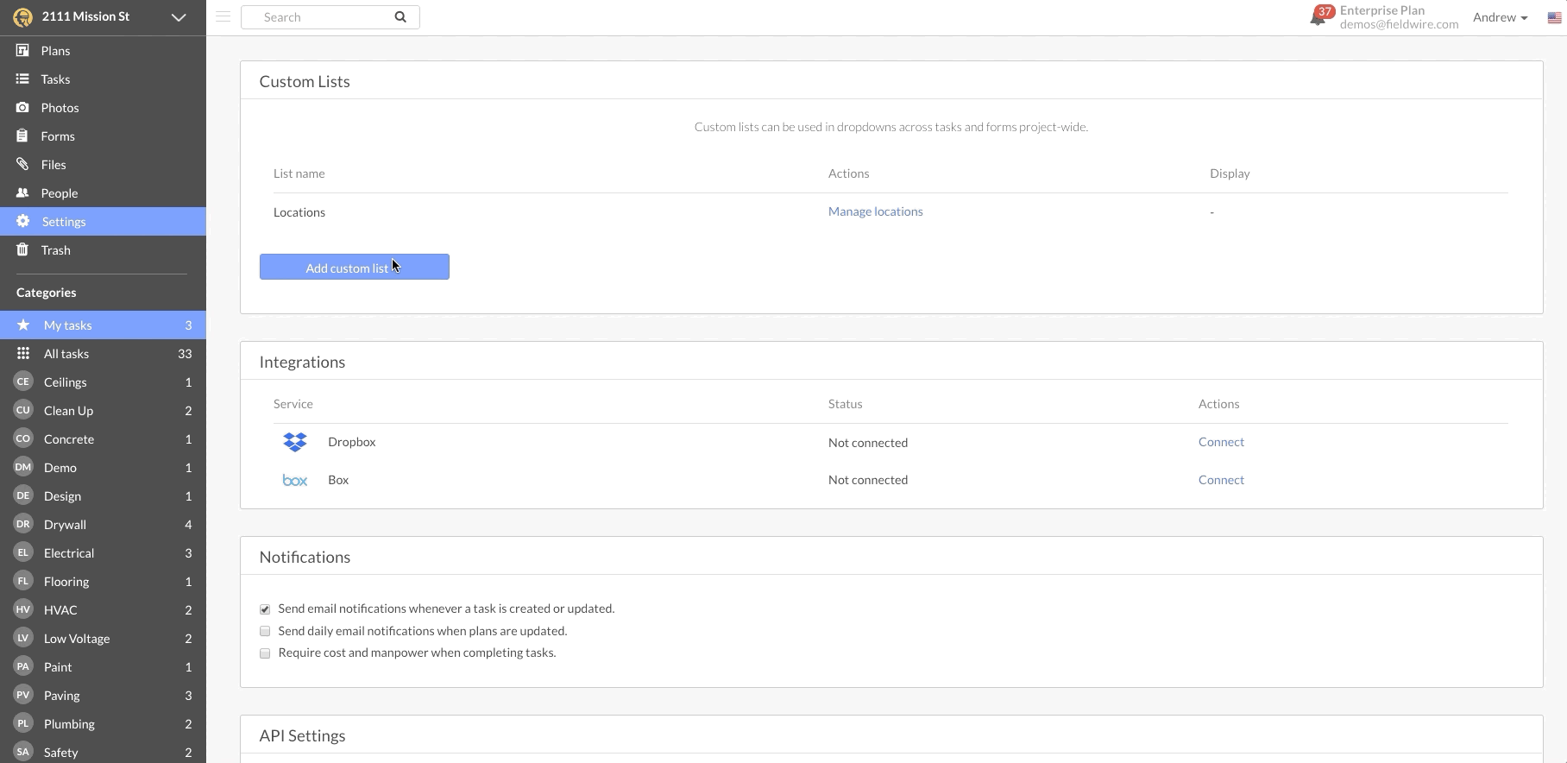Open the Forms section in sidebar

(x=58, y=136)
